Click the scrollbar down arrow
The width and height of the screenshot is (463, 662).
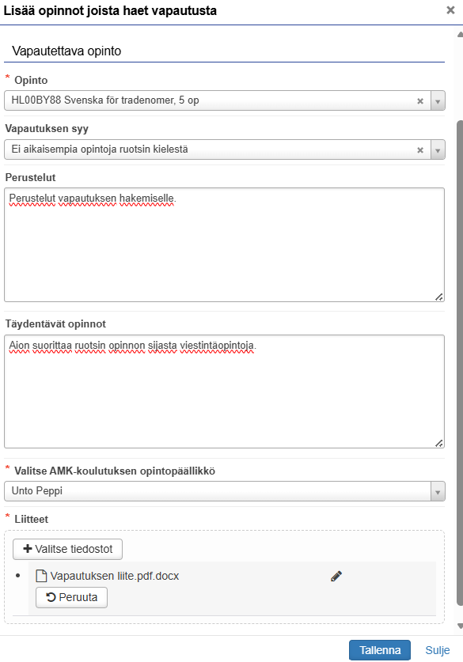pyautogui.click(x=460, y=626)
